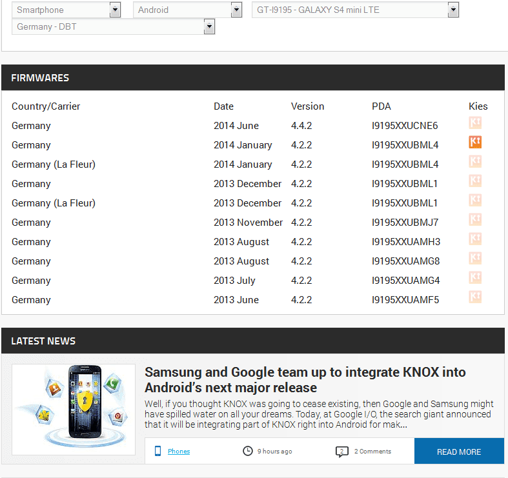Open the Phones category link

coord(179,451)
